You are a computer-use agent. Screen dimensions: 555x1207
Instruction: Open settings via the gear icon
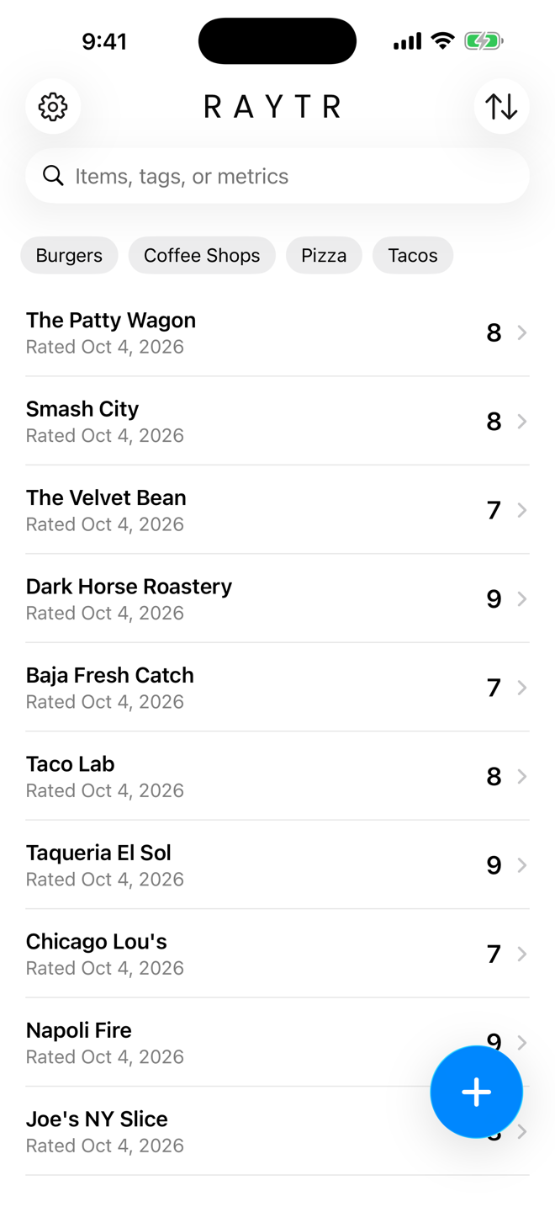tap(53, 107)
